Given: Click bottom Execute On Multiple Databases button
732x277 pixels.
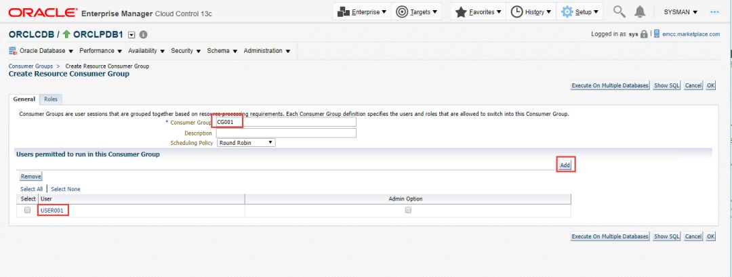Looking at the screenshot, I should click(x=610, y=236).
